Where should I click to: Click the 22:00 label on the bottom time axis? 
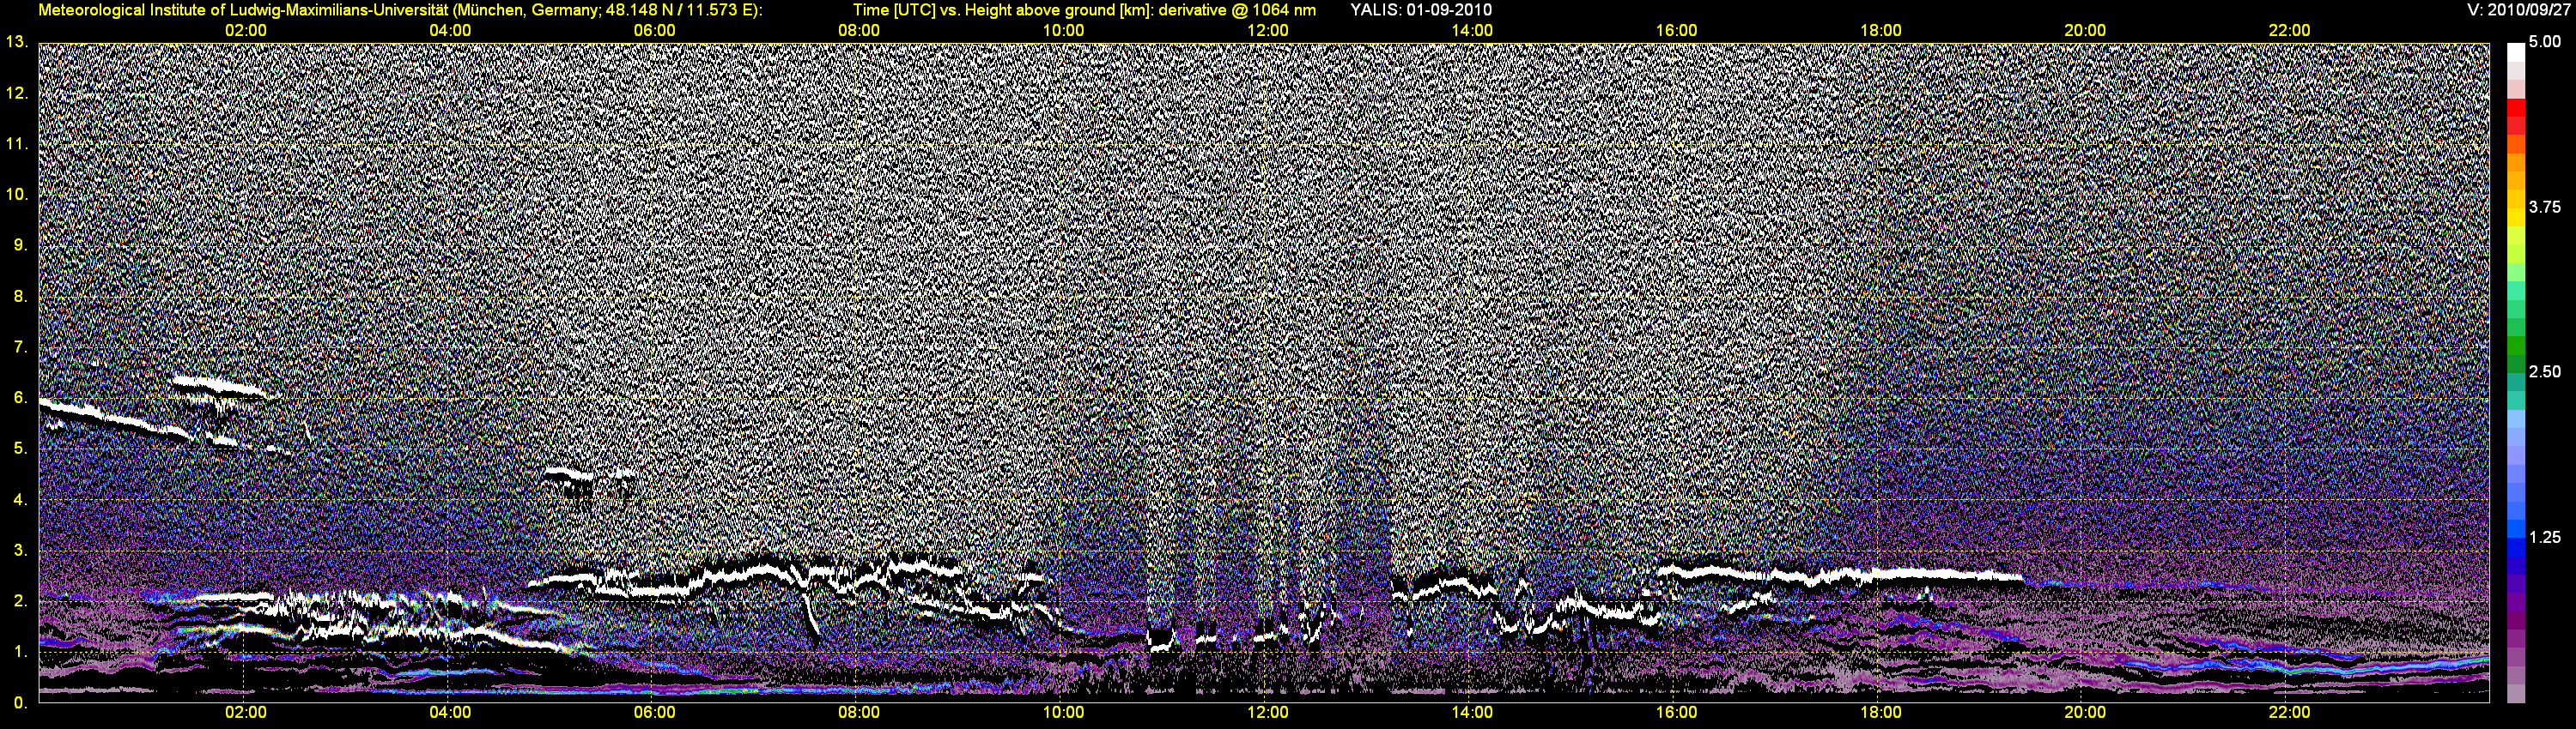pyautogui.click(x=2289, y=712)
